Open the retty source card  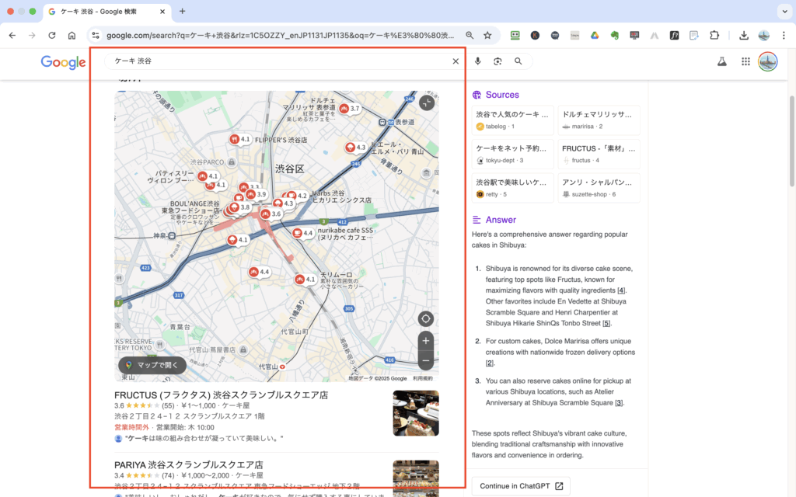(x=513, y=188)
